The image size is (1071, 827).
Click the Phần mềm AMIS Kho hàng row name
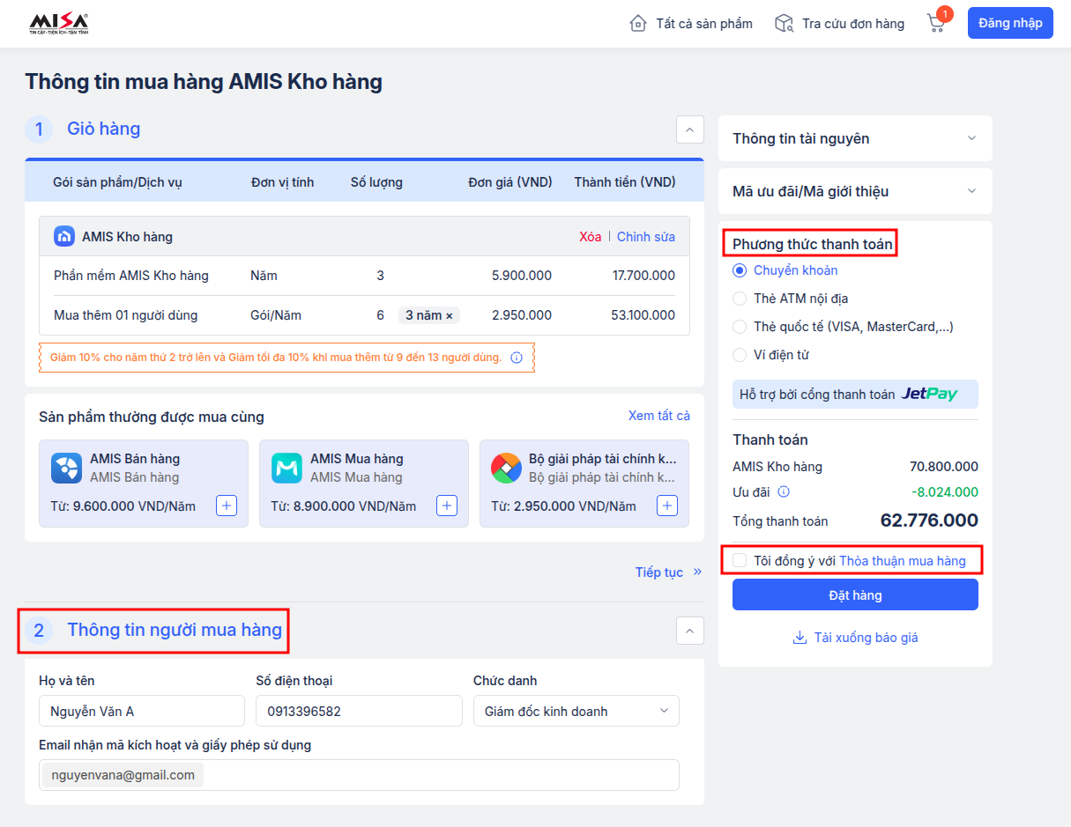click(131, 276)
